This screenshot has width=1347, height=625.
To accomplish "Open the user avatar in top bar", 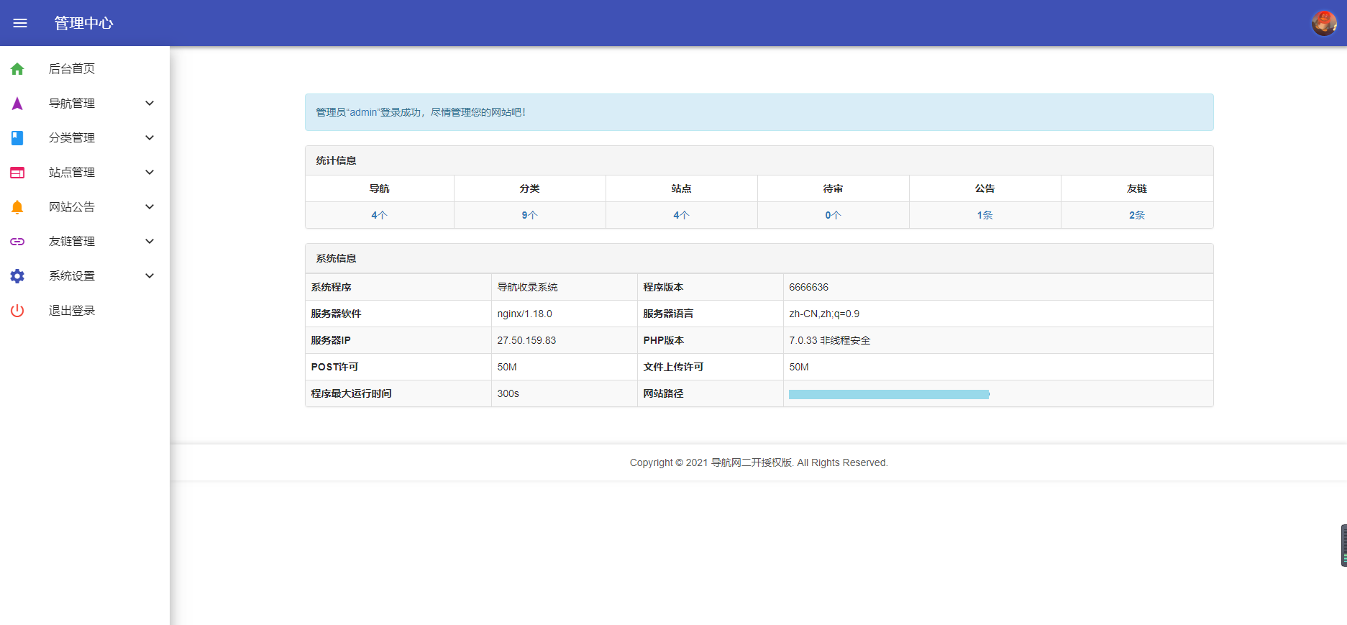I will tap(1323, 23).
